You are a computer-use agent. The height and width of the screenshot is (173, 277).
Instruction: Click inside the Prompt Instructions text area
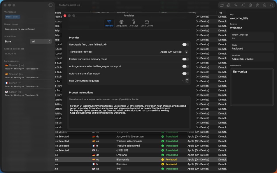click(x=129, y=116)
